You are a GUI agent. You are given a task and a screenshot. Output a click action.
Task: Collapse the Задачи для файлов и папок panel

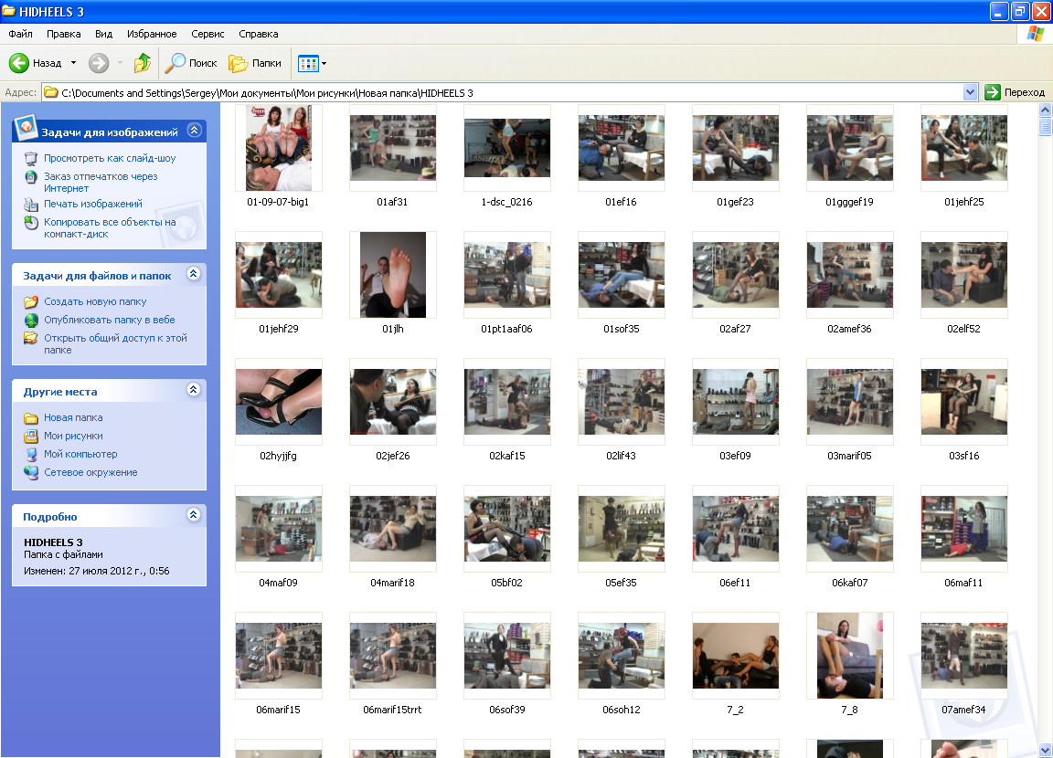(194, 274)
